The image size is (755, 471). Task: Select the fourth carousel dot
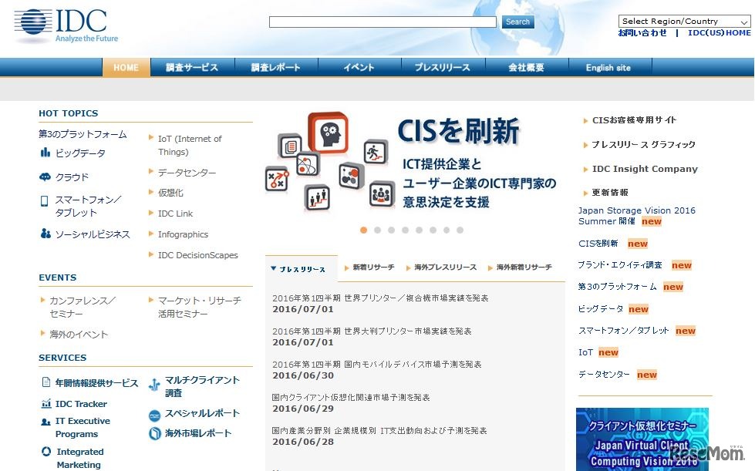coord(406,230)
